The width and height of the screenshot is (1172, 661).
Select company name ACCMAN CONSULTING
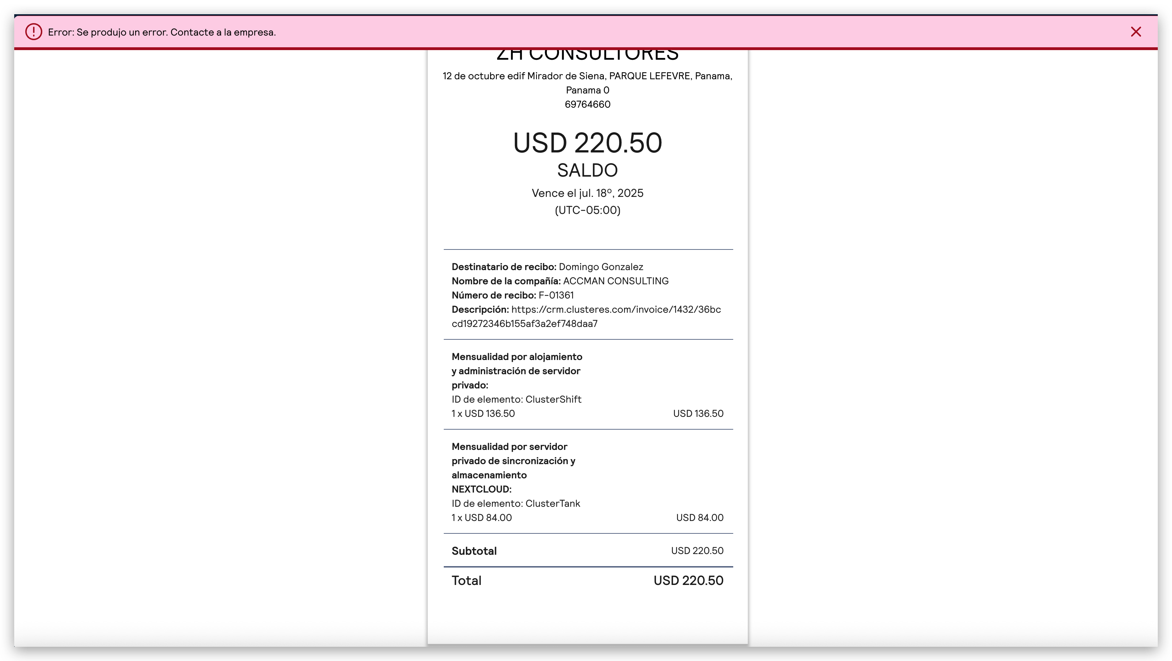click(x=616, y=281)
